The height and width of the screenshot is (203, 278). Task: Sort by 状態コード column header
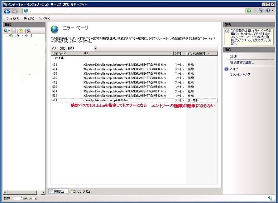pyautogui.click(x=66, y=54)
